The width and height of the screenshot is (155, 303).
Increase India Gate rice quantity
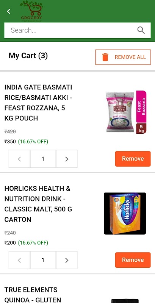(x=67, y=159)
